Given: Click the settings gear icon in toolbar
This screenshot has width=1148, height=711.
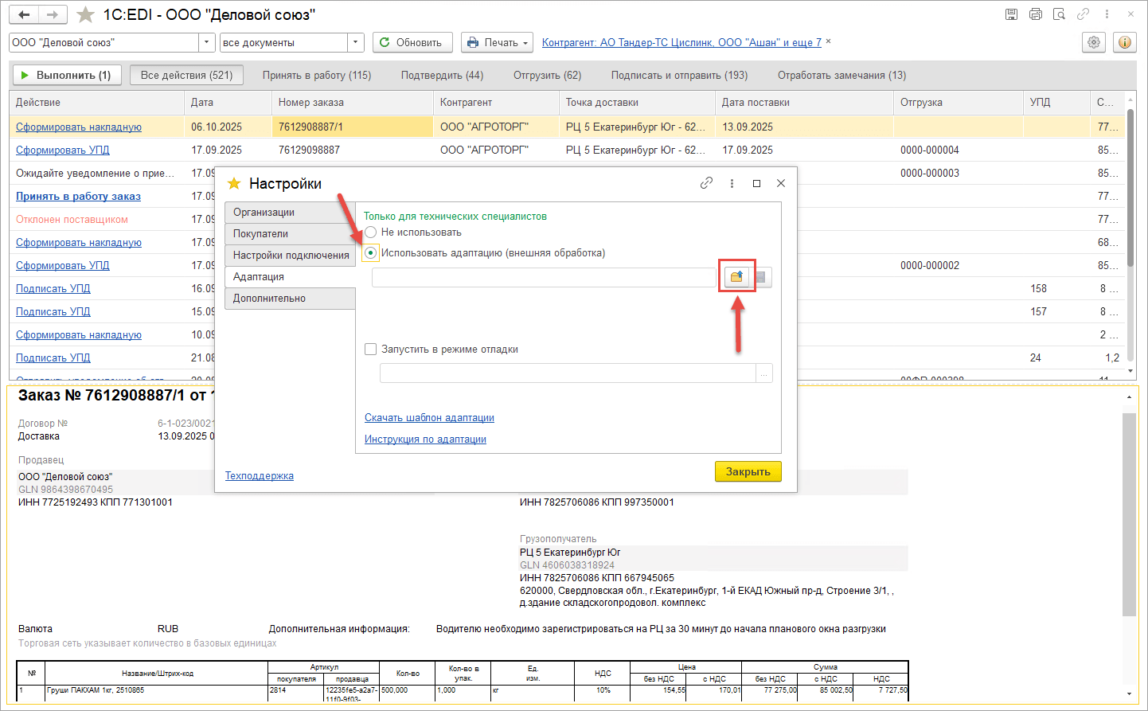Looking at the screenshot, I should pyautogui.click(x=1094, y=42).
